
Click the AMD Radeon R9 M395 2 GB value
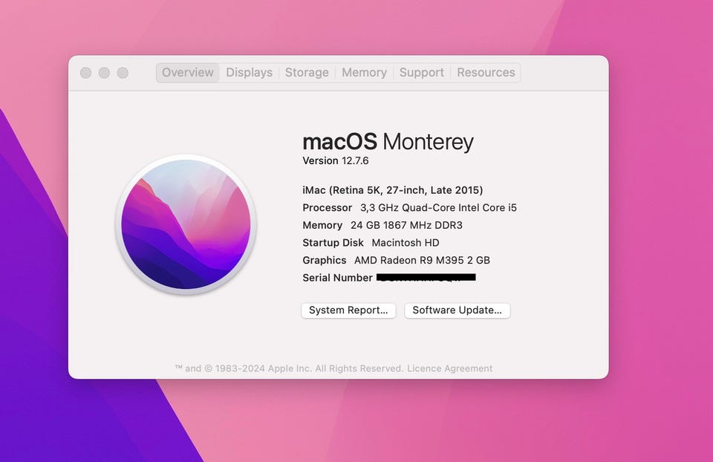[422, 261]
